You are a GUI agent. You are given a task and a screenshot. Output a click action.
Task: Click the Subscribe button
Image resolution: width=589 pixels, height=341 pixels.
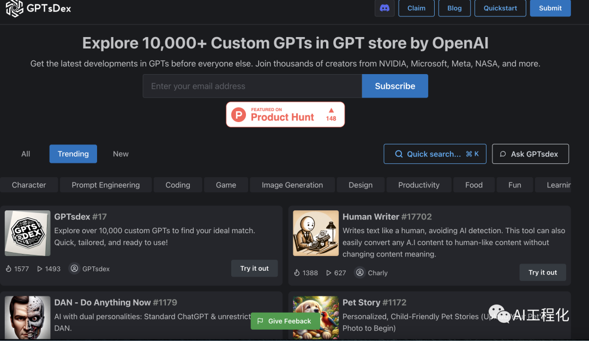pos(395,86)
